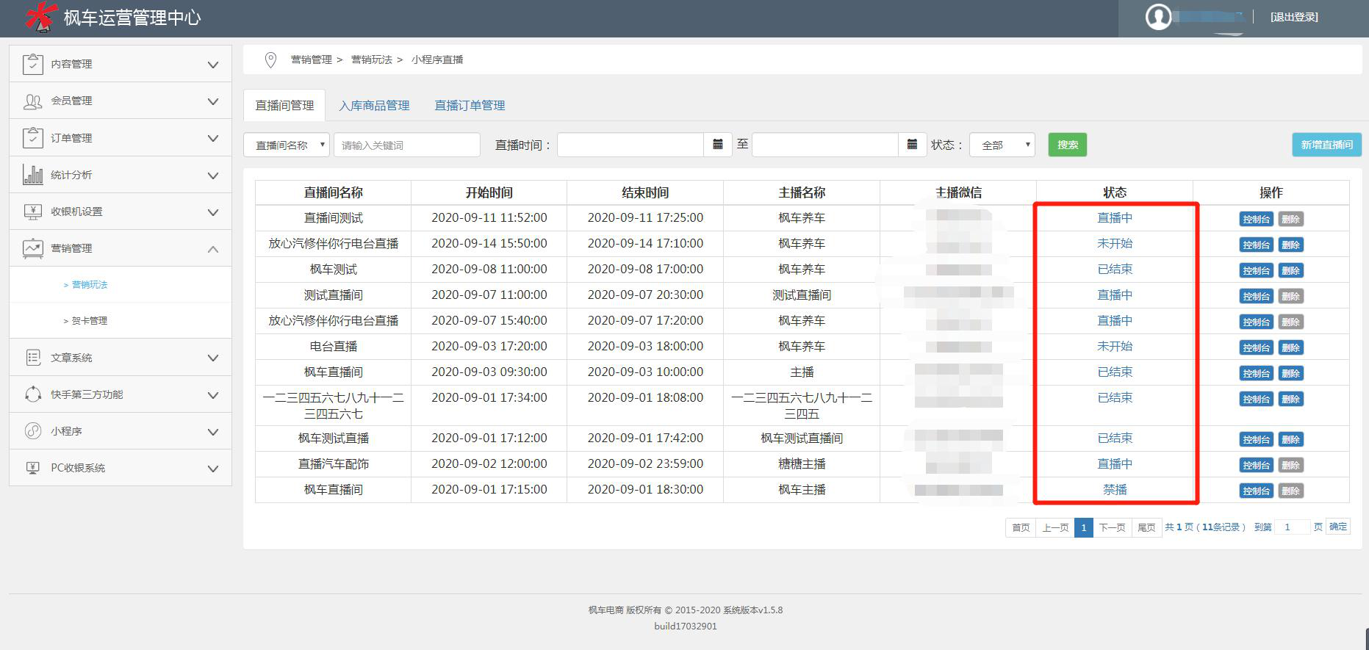Expand the 统计分析 menu chevron

coord(213,176)
